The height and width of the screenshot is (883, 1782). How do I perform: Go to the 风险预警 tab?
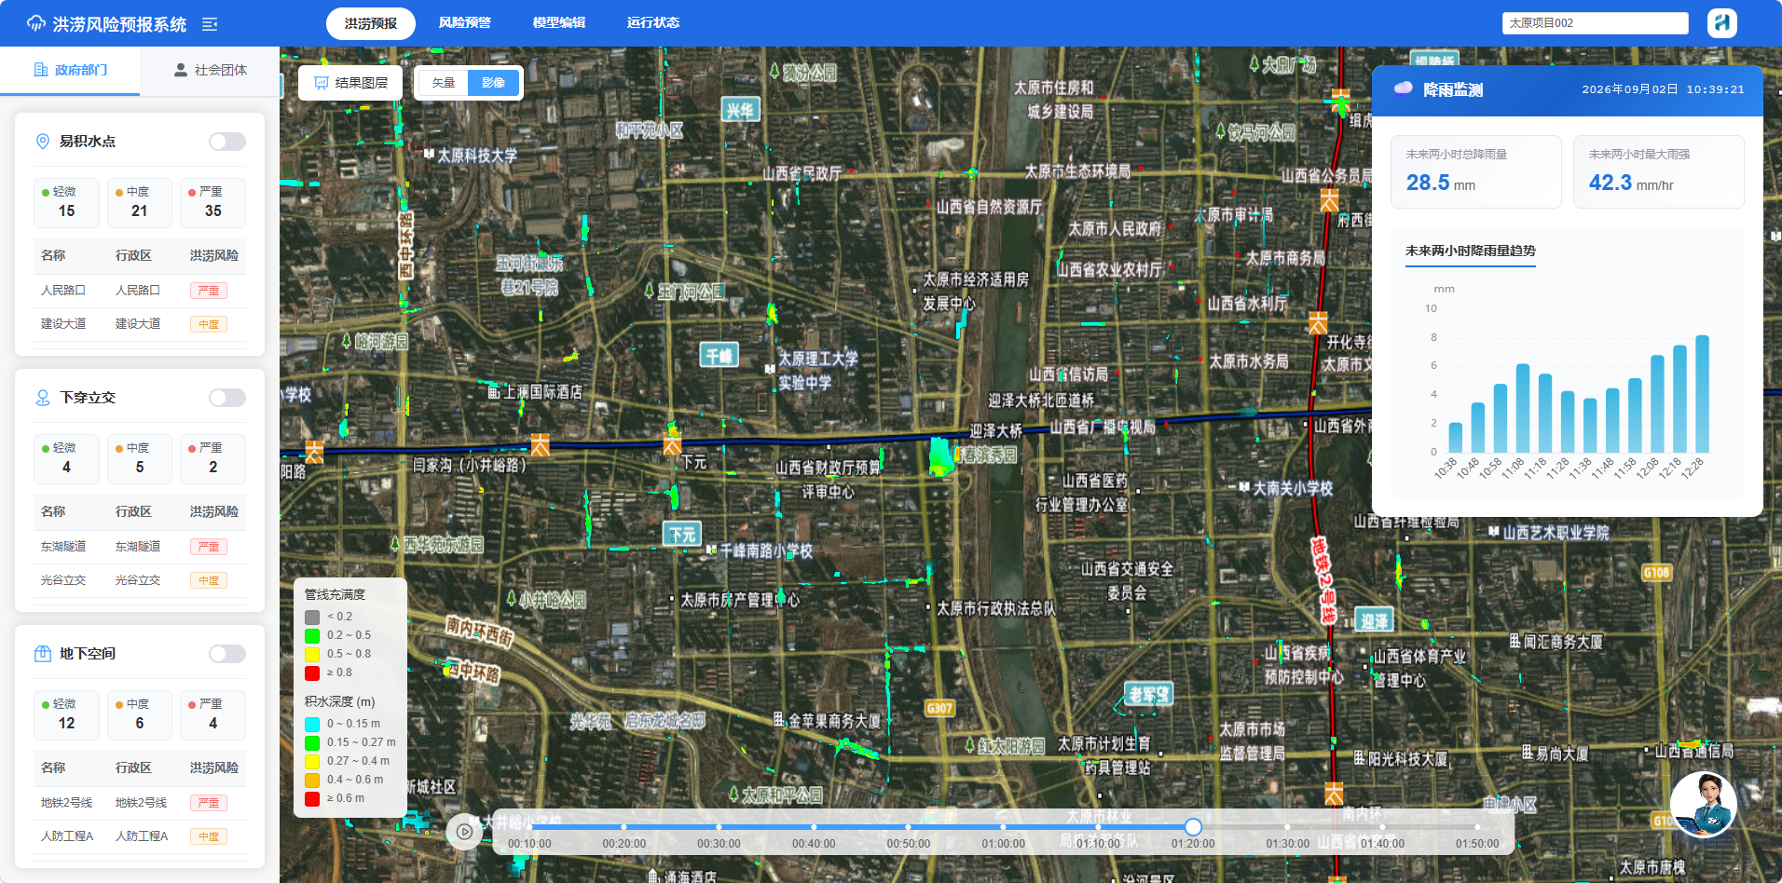click(465, 23)
